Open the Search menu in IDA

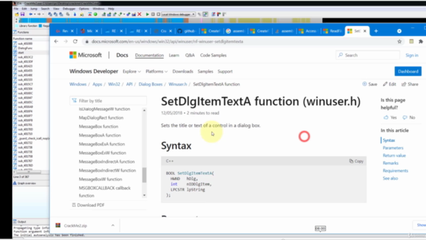(45, 9)
